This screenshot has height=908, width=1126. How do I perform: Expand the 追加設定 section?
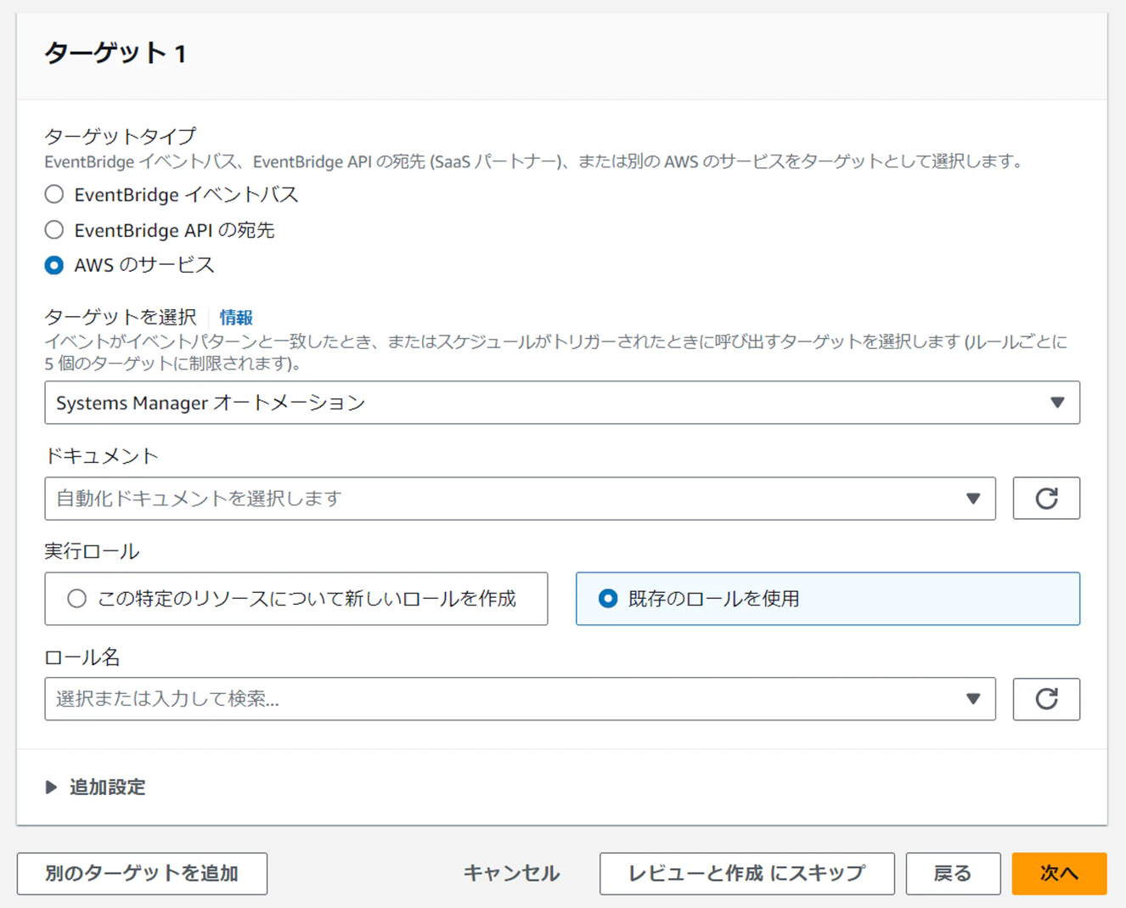click(95, 787)
